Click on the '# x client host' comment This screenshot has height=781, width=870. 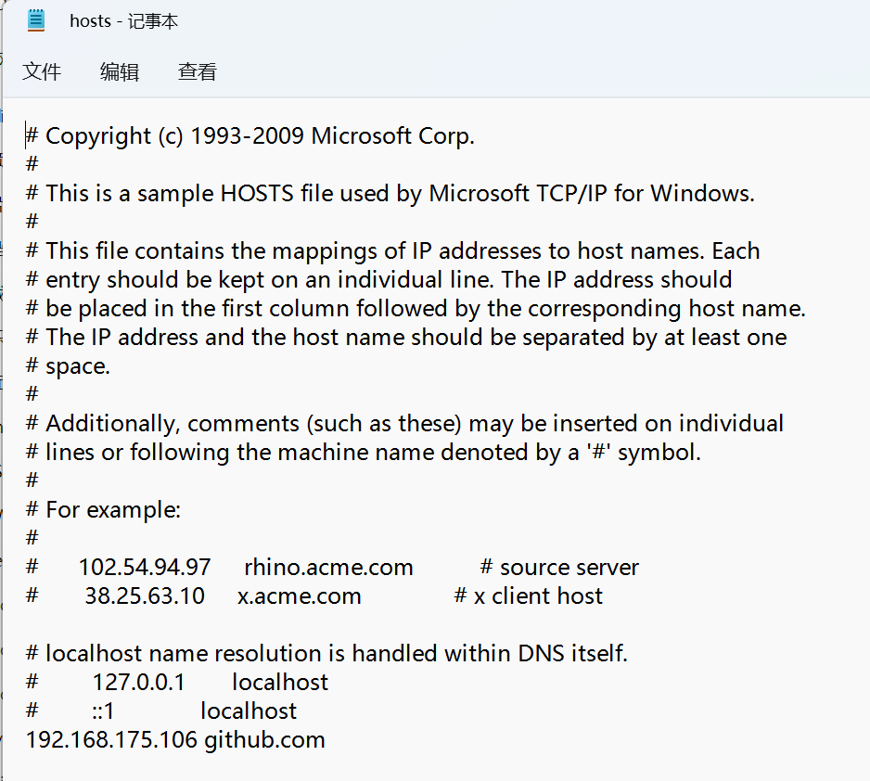[528, 596]
